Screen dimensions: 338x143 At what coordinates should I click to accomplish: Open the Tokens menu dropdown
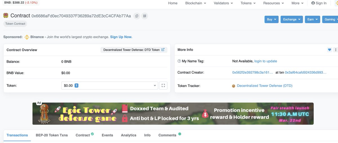click(x=248, y=3)
